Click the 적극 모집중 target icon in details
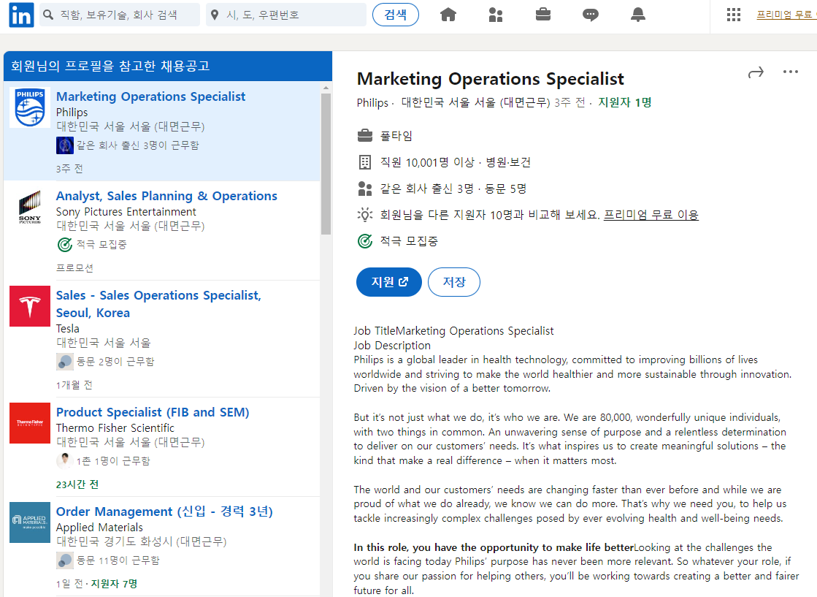This screenshot has height=597, width=817. click(x=365, y=241)
